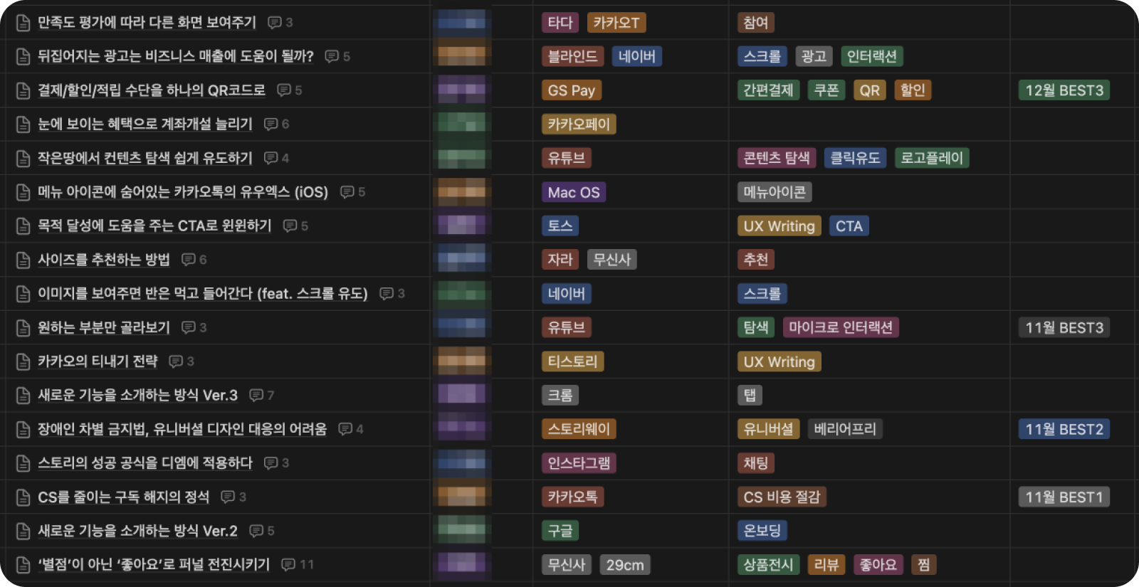Click the blurred author avatar in the 사이즈를 추천하는 방법 row
1139x587 pixels.
[462, 260]
